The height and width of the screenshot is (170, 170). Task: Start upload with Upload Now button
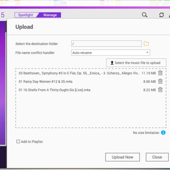point(122,157)
